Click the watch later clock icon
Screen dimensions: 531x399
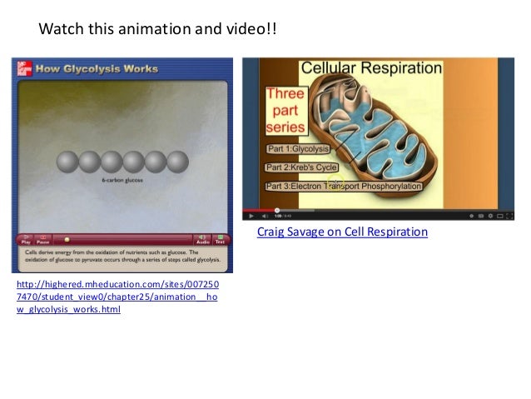[471, 216]
